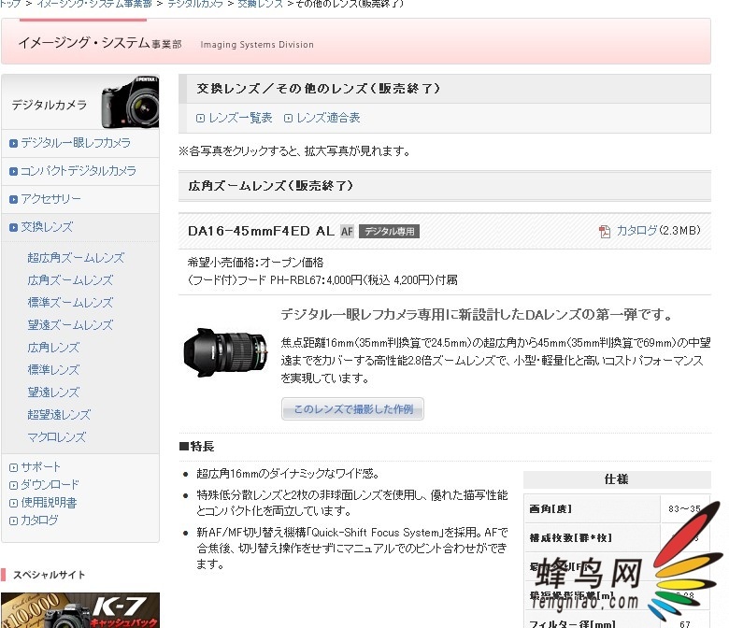Select 広角ズームレンズ in sidebar

[x=70, y=280]
